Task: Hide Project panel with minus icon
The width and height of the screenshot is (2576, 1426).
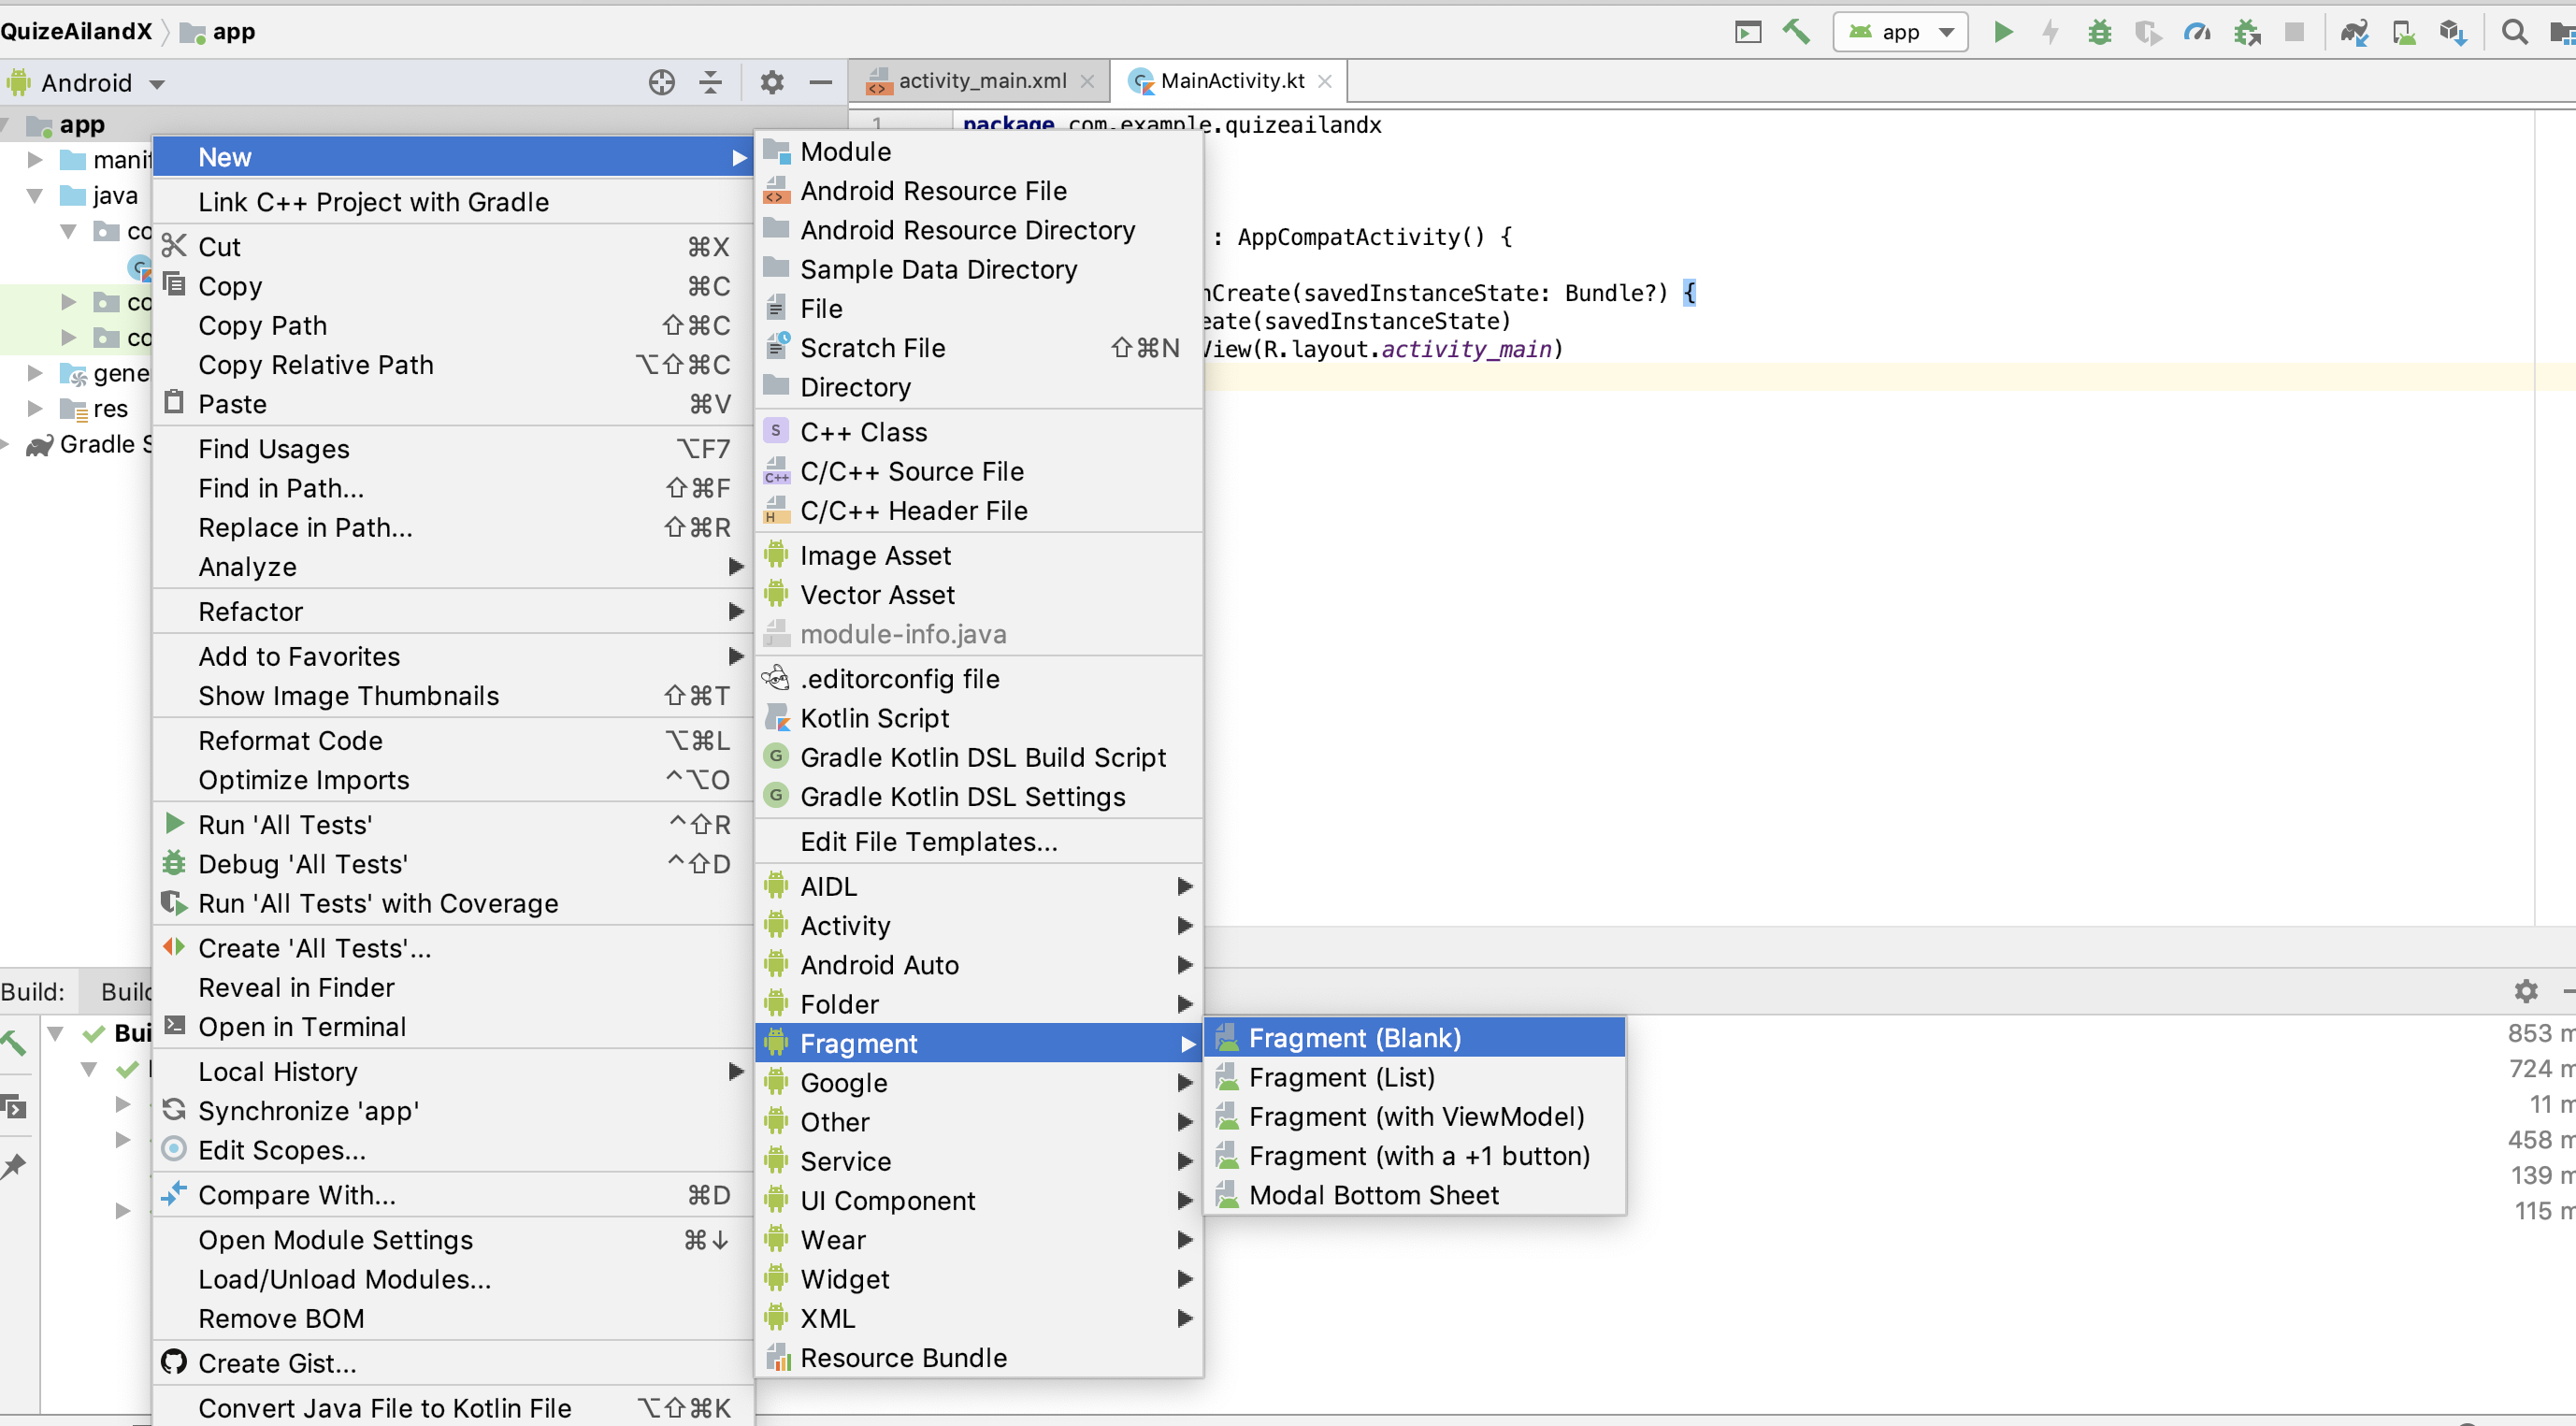Action: point(820,82)
